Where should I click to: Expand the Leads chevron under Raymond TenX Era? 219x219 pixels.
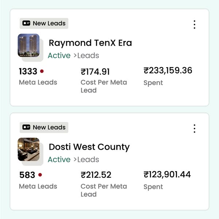click(x=75, y=55)
